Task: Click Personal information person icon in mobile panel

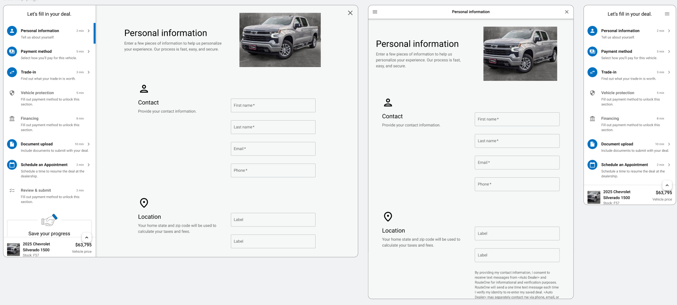Action: coord(593,31)
